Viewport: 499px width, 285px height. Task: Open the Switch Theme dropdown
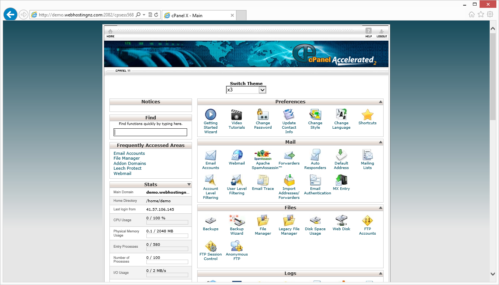246,90
